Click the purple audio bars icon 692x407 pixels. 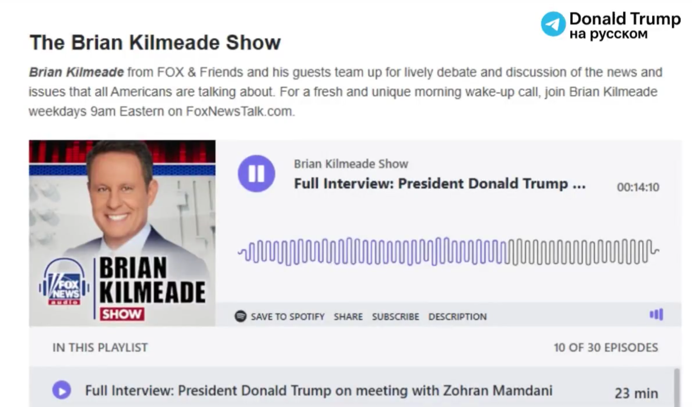coord(656,314)
